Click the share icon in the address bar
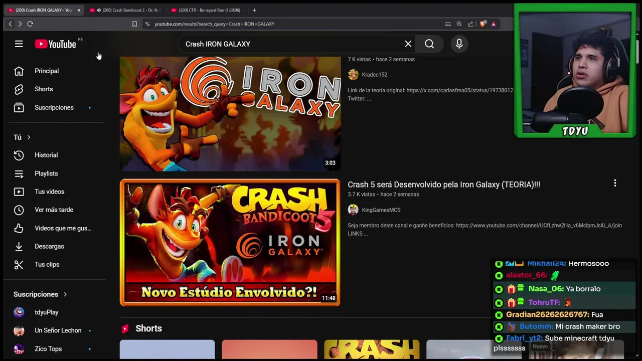Viewport: 642px width, 361px height. [x=470, y=24]
